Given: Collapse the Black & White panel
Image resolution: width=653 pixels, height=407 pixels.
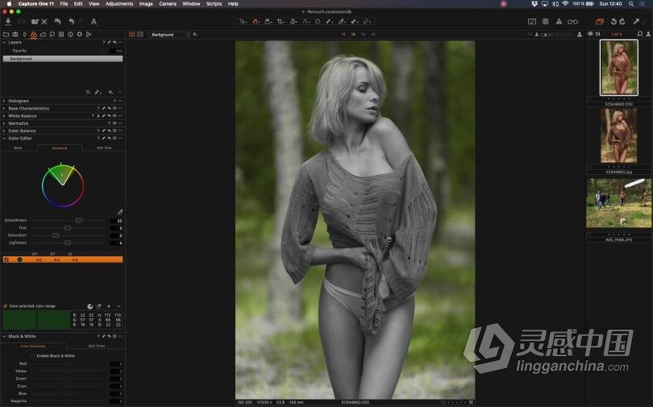Looking at the screenshot, I should point(4,336).
